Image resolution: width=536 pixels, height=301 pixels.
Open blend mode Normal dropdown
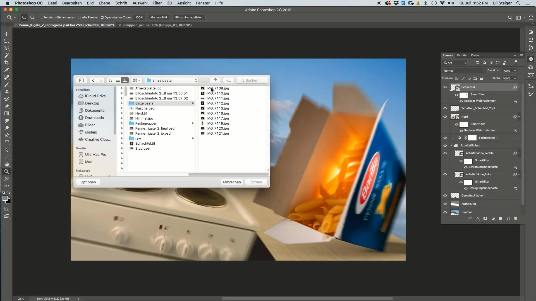click(464, 71)
